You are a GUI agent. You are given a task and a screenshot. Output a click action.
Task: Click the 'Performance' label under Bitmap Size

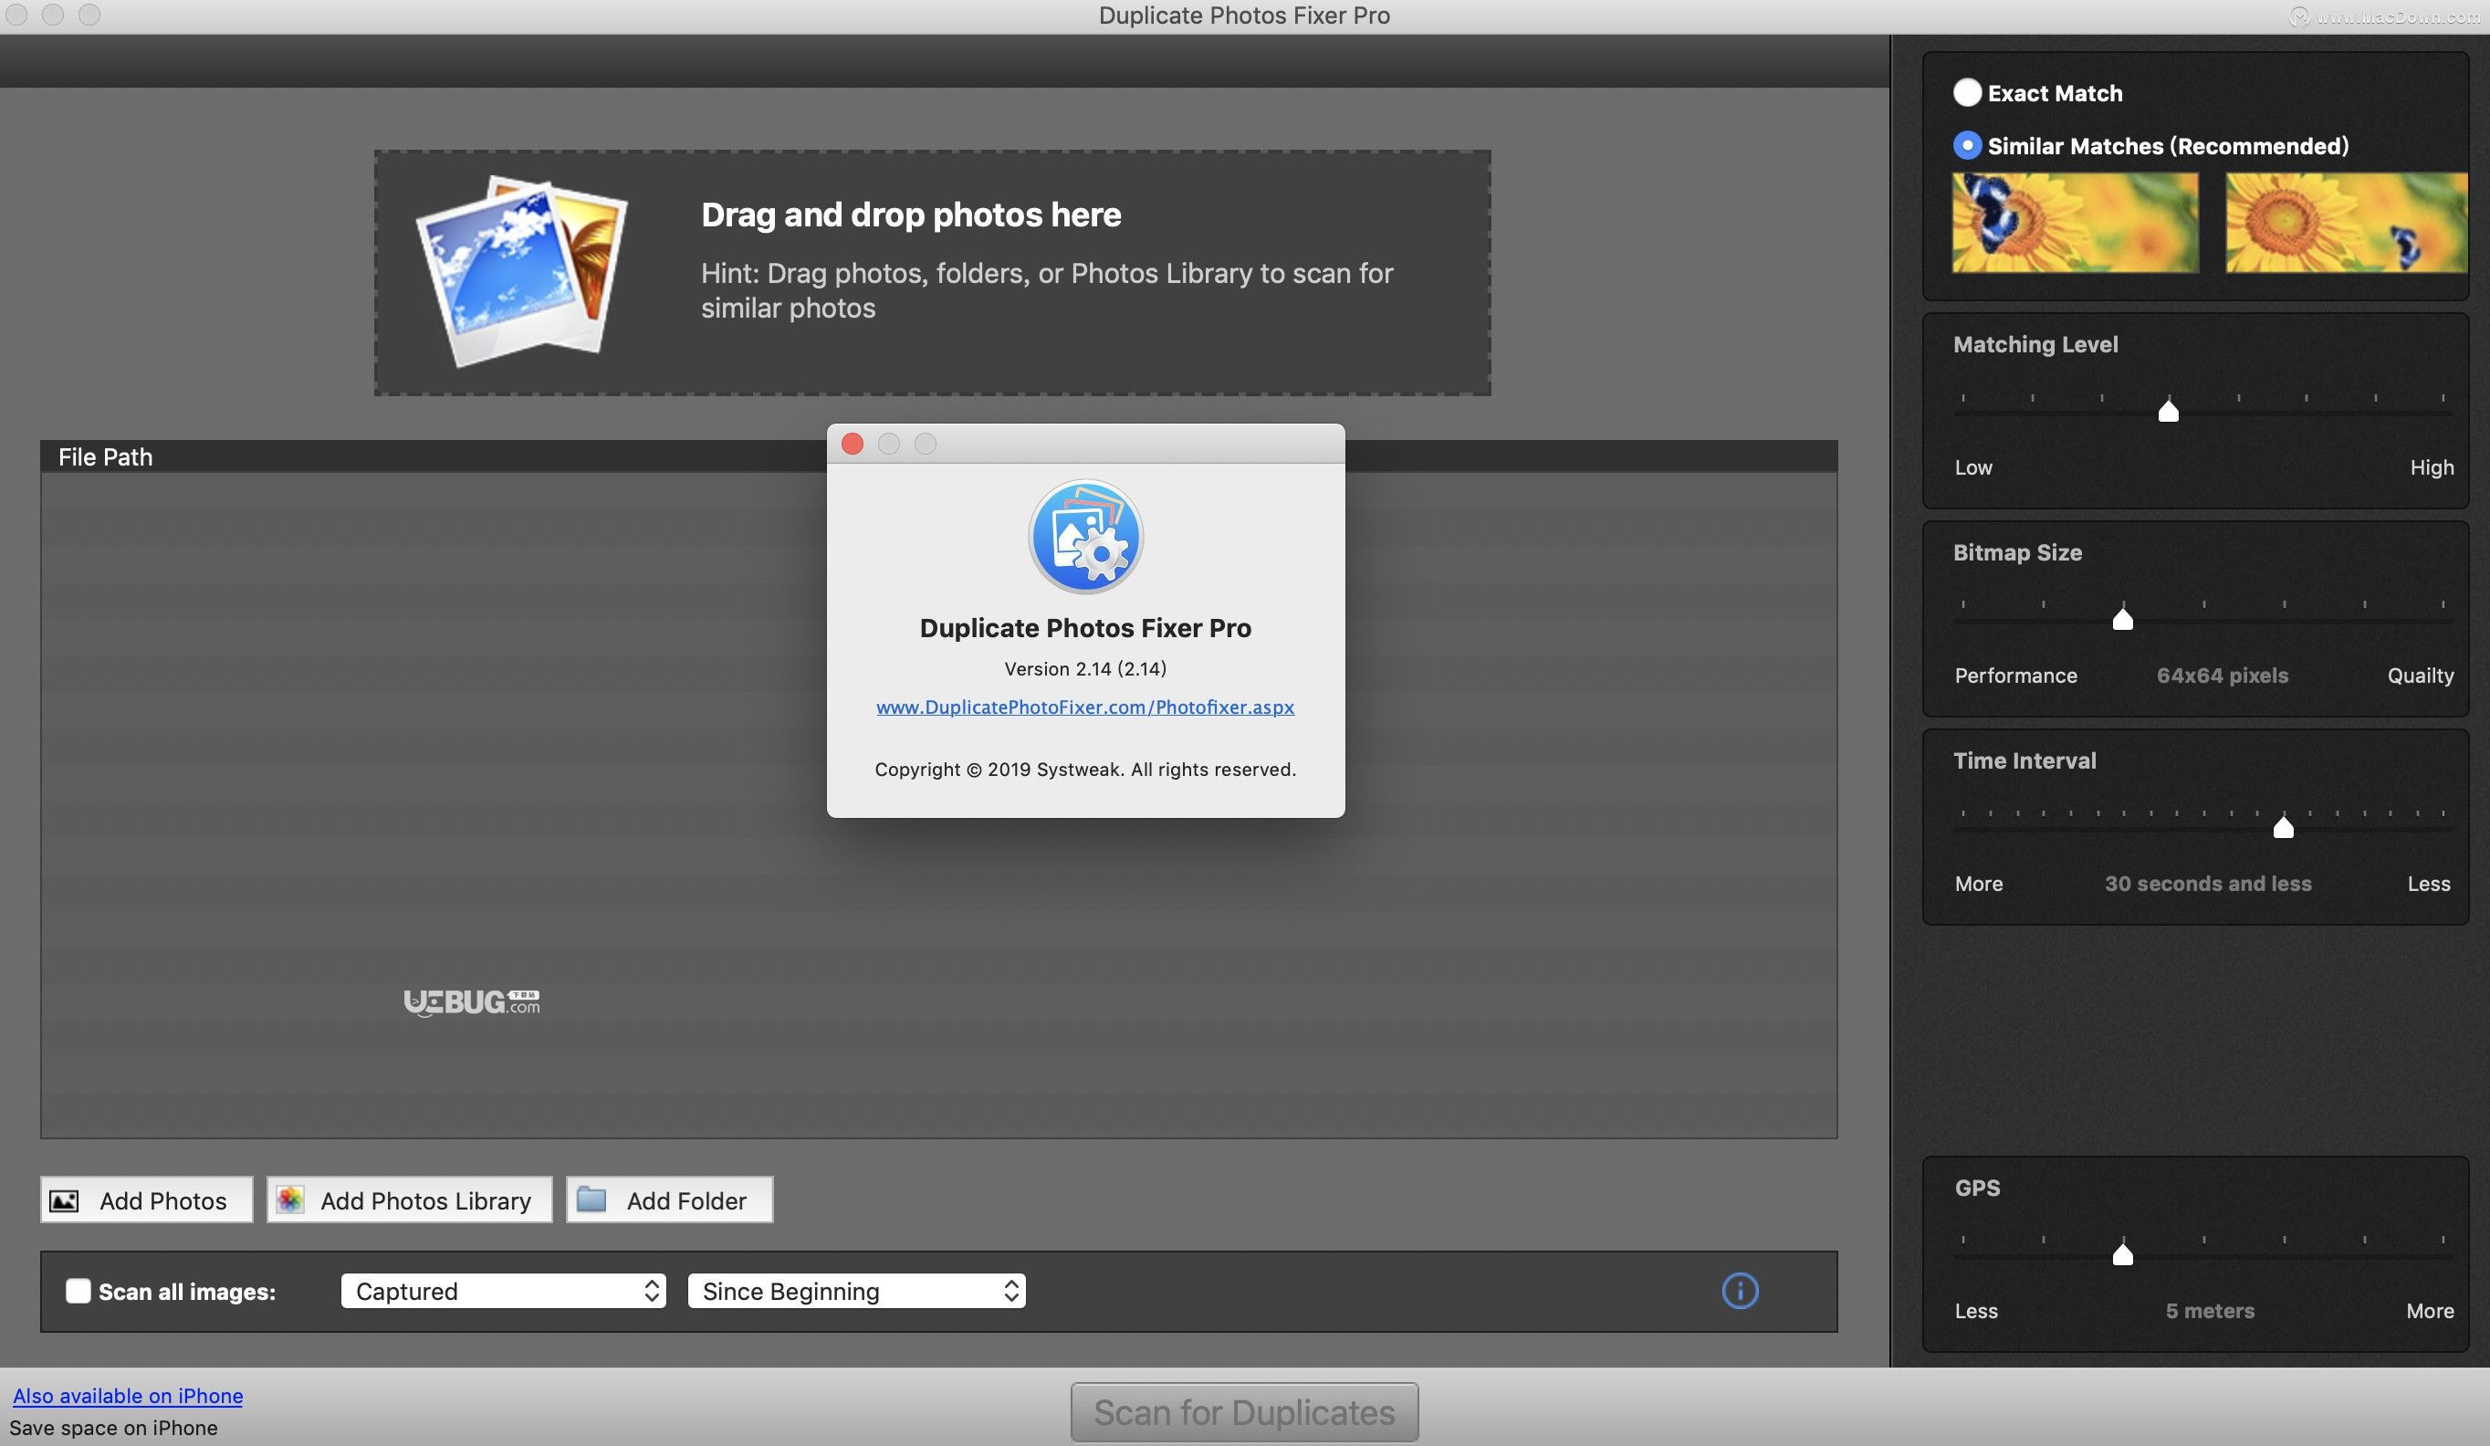click(x=2015, y=675)
